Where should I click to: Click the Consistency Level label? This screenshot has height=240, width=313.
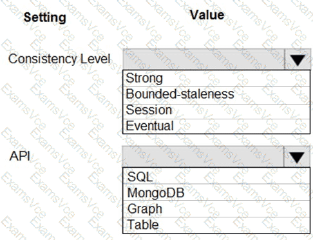[59, 59]
